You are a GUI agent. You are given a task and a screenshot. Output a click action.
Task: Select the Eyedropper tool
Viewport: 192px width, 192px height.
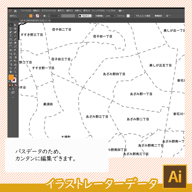[11, 61]
